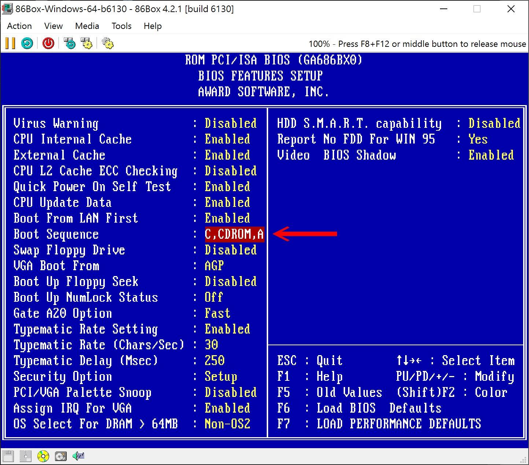Click the 'ESC : Quit' help entry
529x465 pixels.
[x=310, y=360]
